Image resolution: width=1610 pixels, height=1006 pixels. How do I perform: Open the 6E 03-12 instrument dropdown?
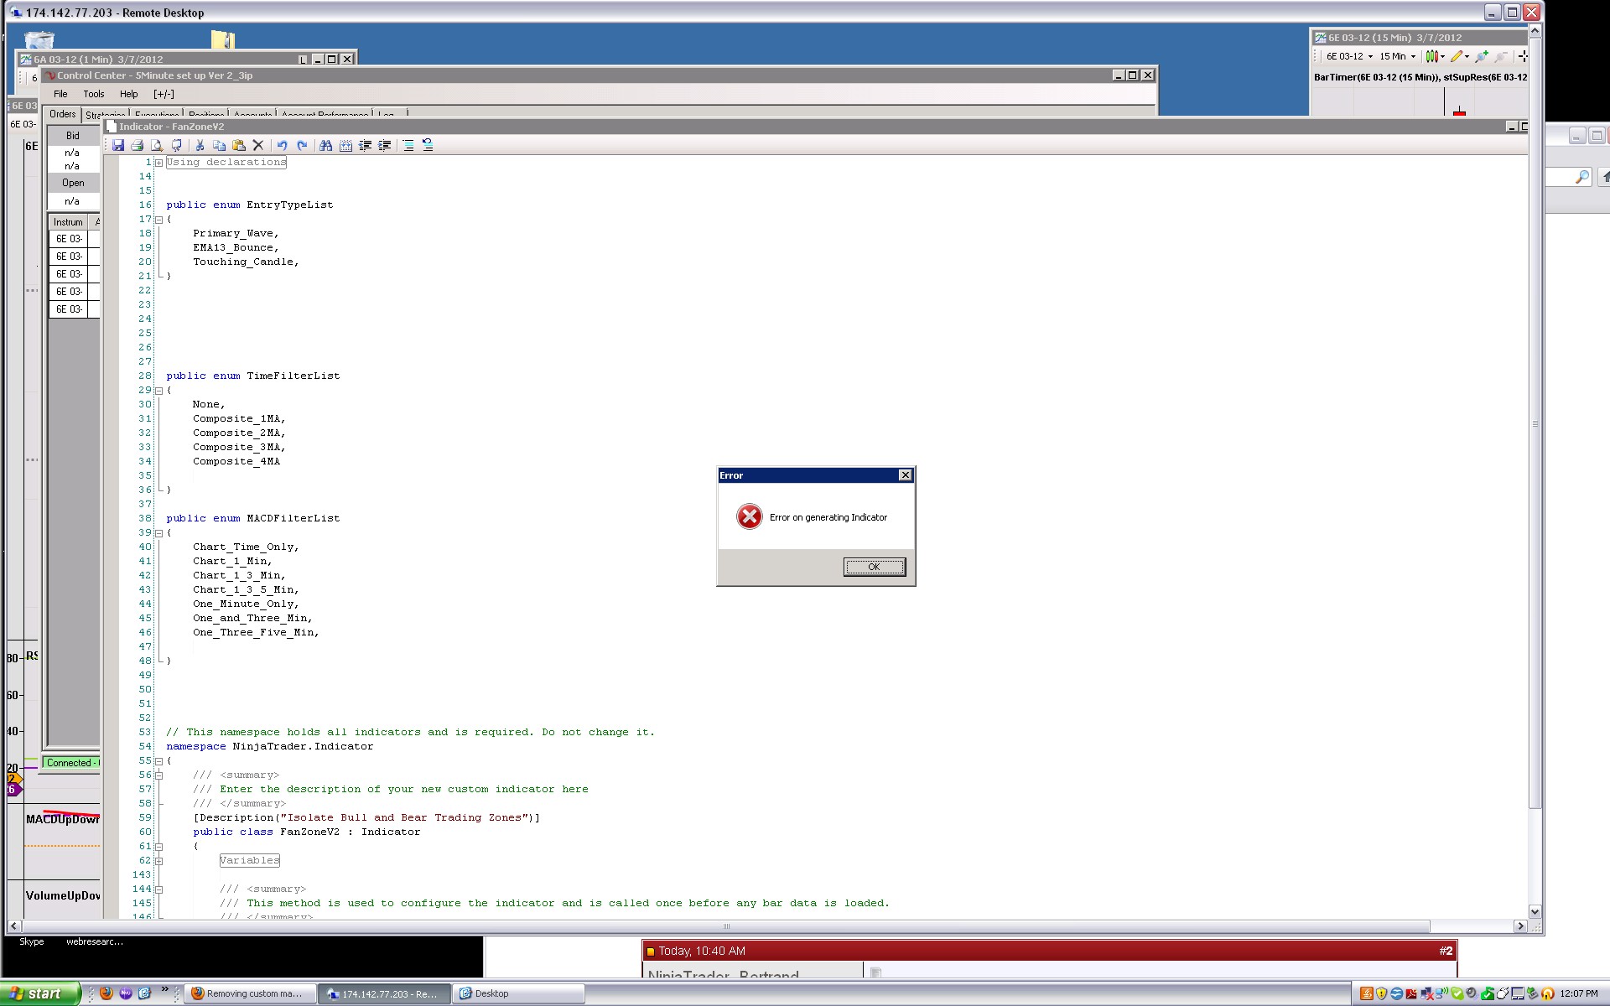click(x=1370, y=57)
